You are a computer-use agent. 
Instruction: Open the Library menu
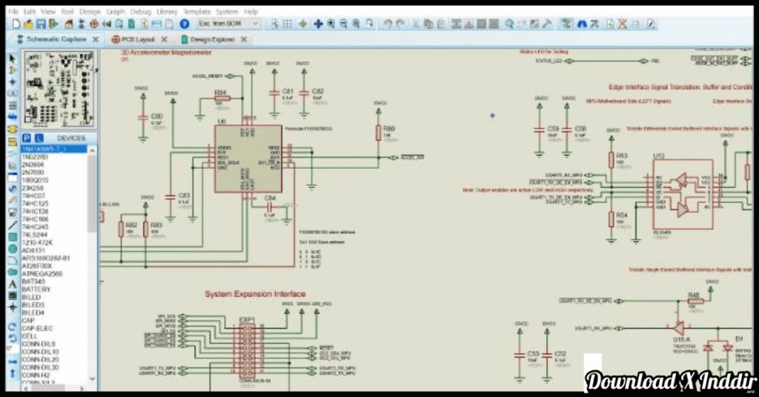(x=167, y=12)
